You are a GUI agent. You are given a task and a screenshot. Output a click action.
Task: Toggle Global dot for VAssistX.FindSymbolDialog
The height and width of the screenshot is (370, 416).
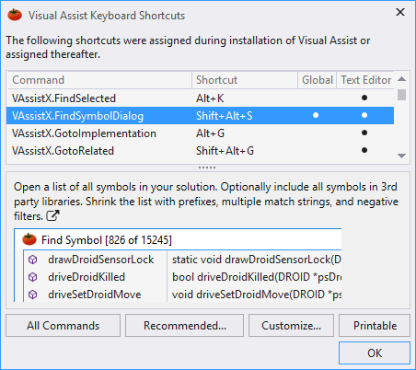pyautogui.click(x=316, y=115)
